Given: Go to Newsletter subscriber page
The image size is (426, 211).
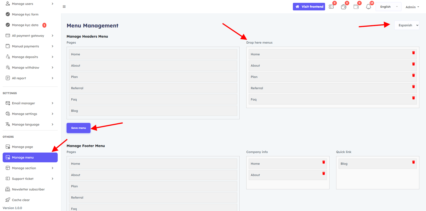Looking at the screenshot, I should (28, 189).
